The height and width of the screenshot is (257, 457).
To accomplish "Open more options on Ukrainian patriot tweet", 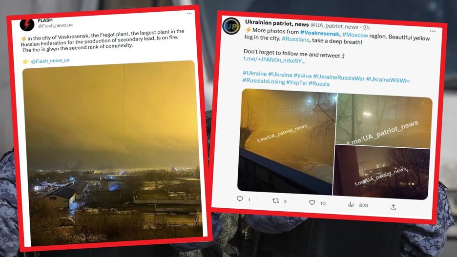I will tap(433, 31).
